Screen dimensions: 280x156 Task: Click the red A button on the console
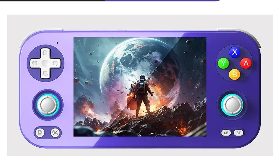(x=246, y=63)
